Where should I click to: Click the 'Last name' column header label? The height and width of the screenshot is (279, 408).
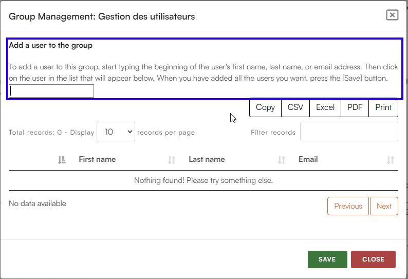point(207,159)
